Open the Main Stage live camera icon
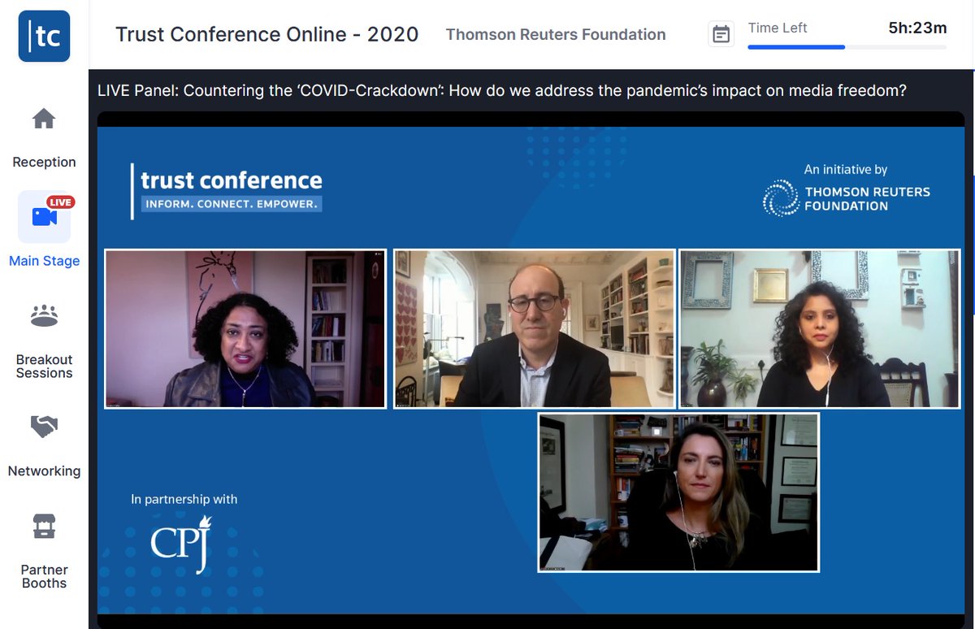This screenshot has width=975, height=629. coord(44,216)
